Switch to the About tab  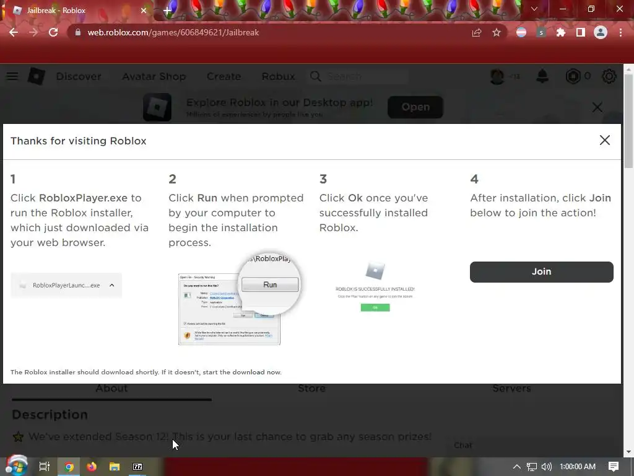pos(111,389)
